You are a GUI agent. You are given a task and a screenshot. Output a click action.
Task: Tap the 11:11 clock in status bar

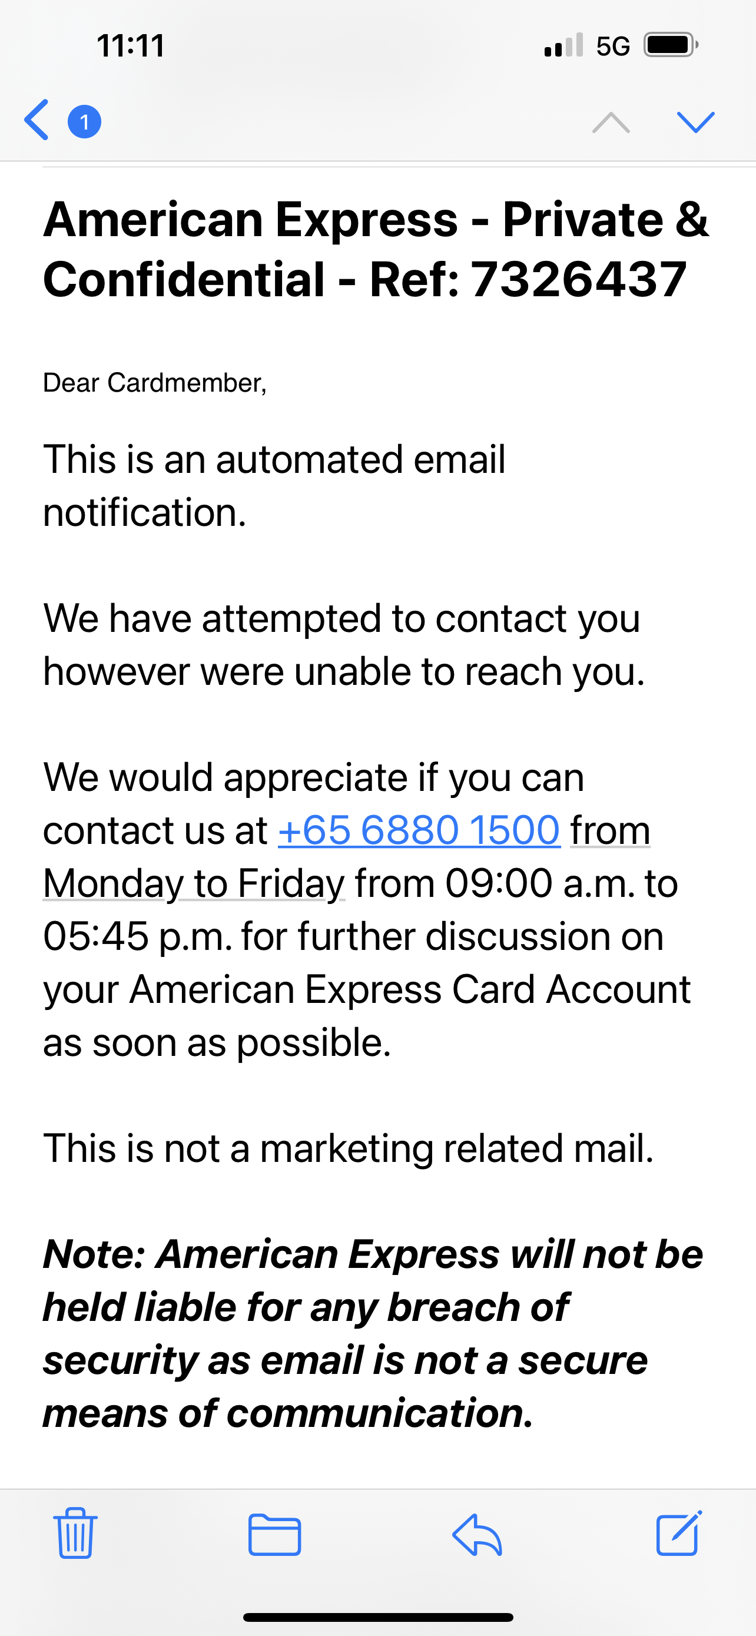[x=131, y=47]
